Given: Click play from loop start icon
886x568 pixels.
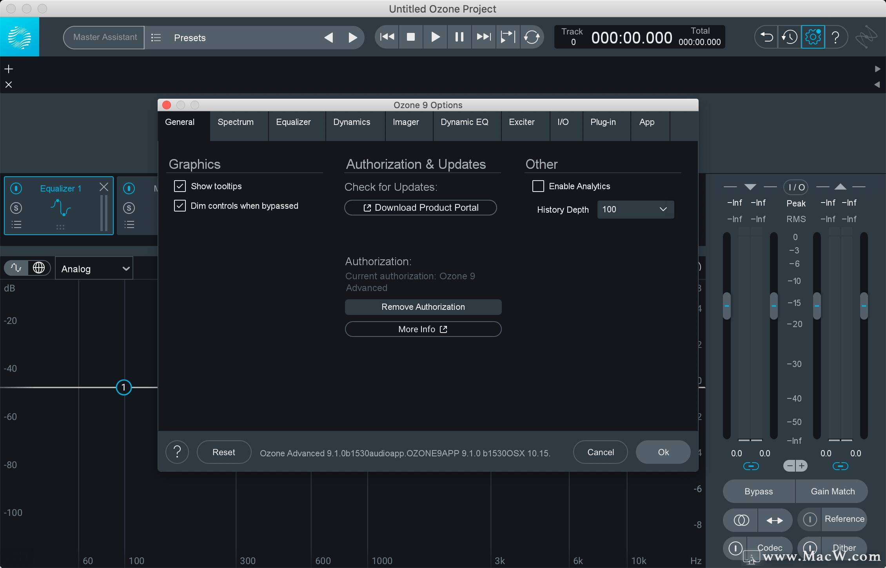Looking at the screenshot, I should pyautogui.click(x=508, y=37).
